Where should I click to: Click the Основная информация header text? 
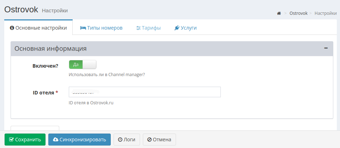pos(50,49)
